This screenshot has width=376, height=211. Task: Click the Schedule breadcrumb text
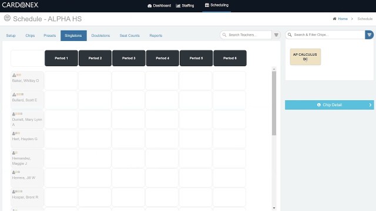point(365,19)
